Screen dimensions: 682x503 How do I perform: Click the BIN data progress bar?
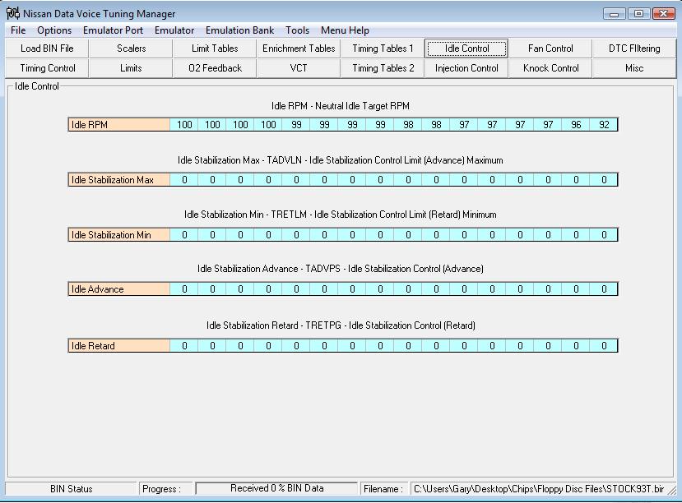pyautogui.click(x=276, y=488)
